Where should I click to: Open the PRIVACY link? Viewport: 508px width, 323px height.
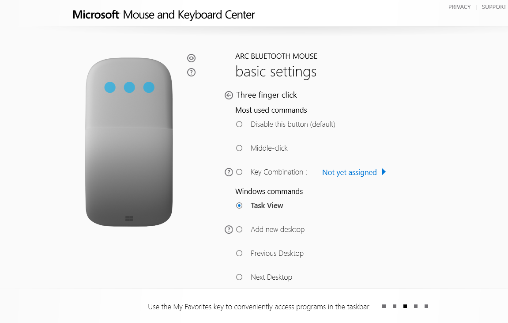pyautogui.click(x=459, y=7)
